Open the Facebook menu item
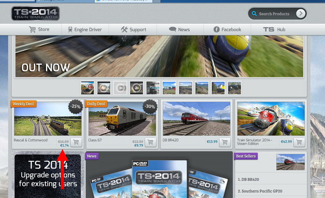Image resolution: width=325 pixels, height=198 pixels. [x=227, y=29]
